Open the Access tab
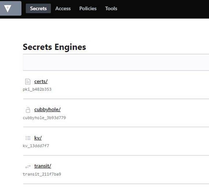 63,8
